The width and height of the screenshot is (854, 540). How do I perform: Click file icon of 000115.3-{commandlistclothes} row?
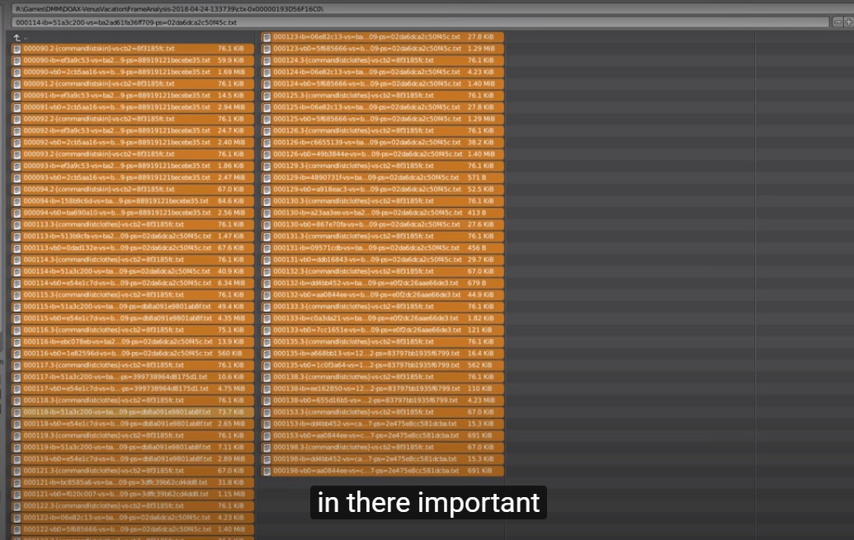(x=17, y=295)
